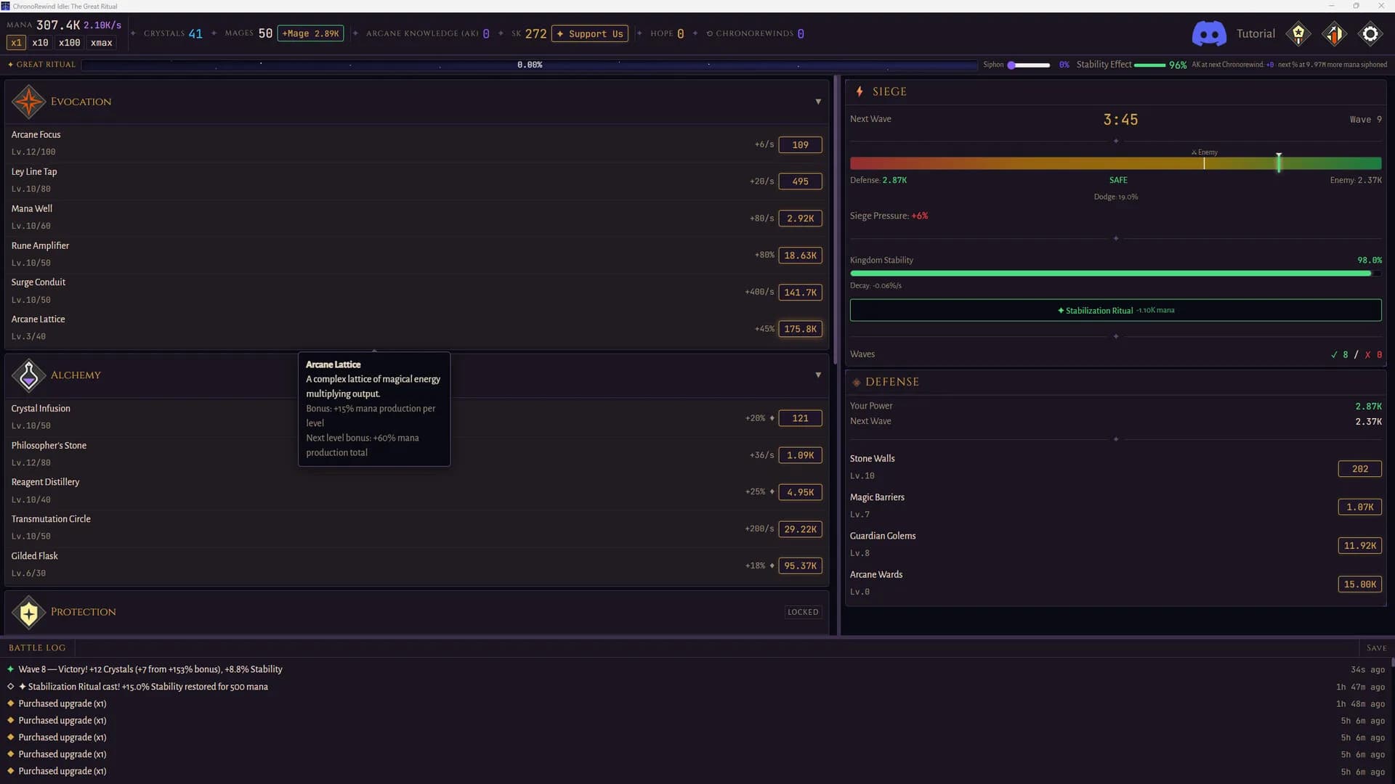Click the Evocation star emblem icon
The height and width of the screenshot is (784, 1395).
(x=29, y=102)
